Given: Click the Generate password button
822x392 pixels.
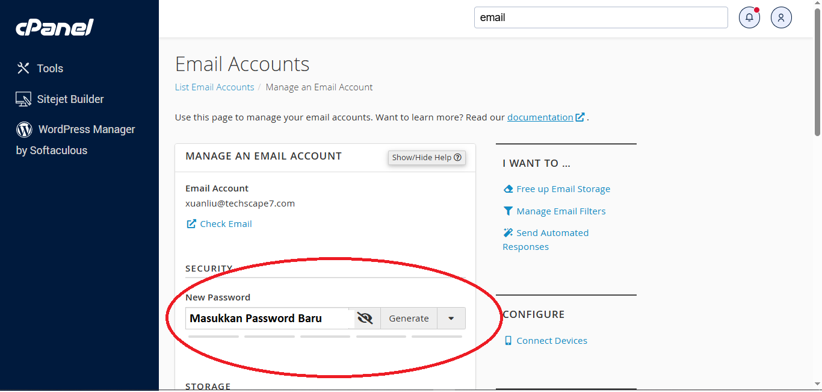Looking at the screenshot, I should tap(409, 319).
